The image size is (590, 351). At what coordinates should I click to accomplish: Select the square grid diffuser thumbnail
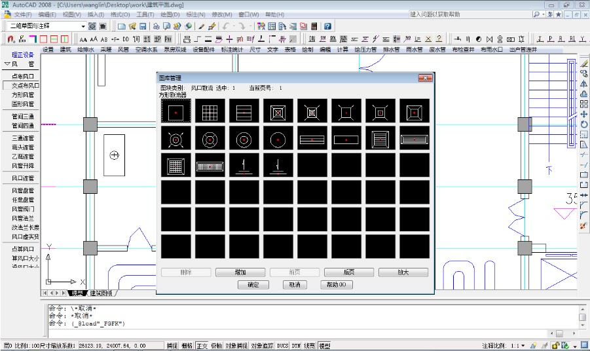point(210,111)
